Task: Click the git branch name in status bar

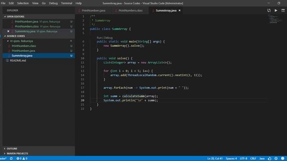Action: pos(3,158)
